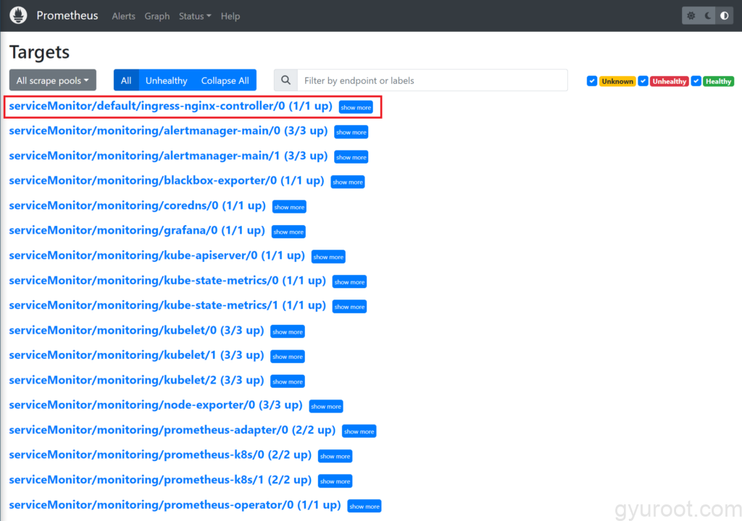
Task: Select the All targets filter button
Action: click(x=126, y=80)
